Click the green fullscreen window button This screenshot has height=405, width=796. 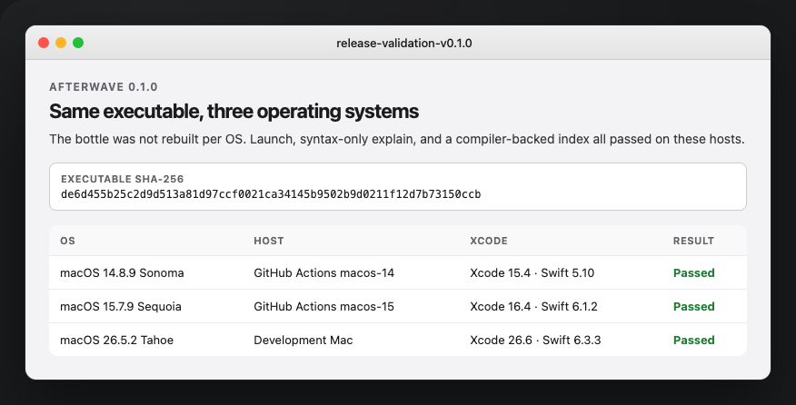pos(78,43)
